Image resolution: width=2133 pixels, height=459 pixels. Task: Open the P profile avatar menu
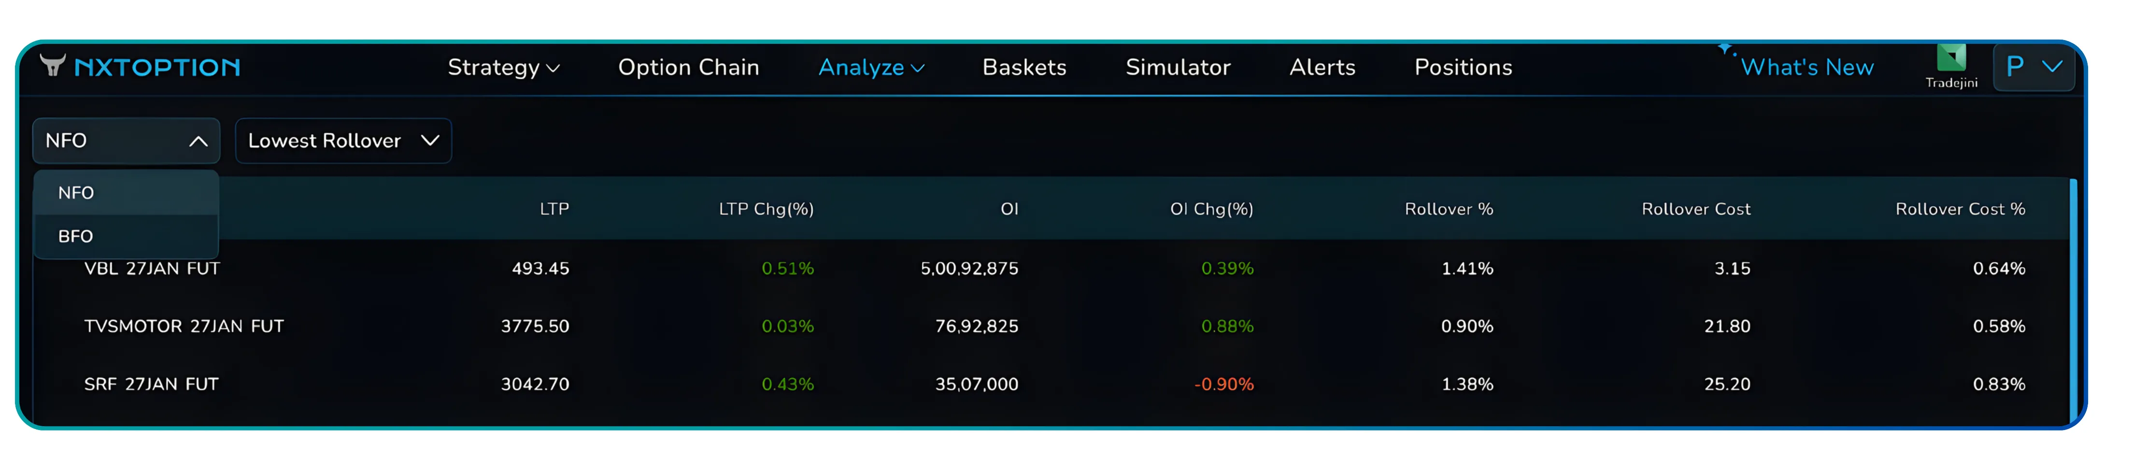point(2034,66)
